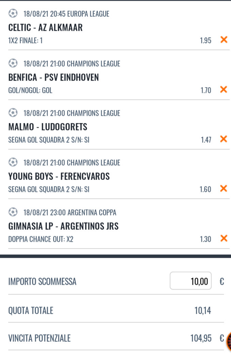Click the 1.70 odds for GOL

205,90
